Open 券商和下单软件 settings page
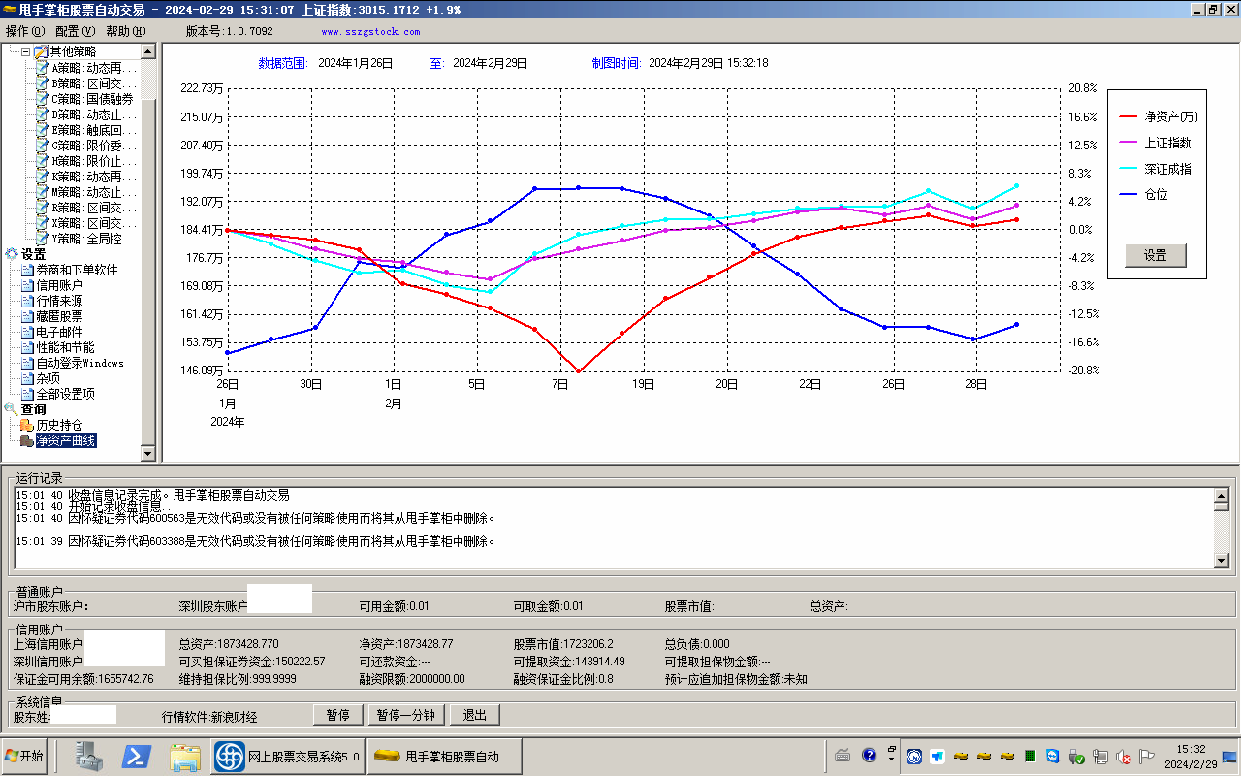 [76, 270]
